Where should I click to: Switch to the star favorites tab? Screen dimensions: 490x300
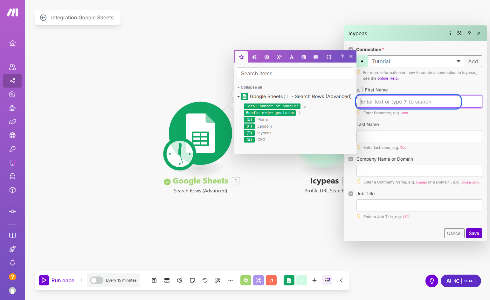point(241,57)
